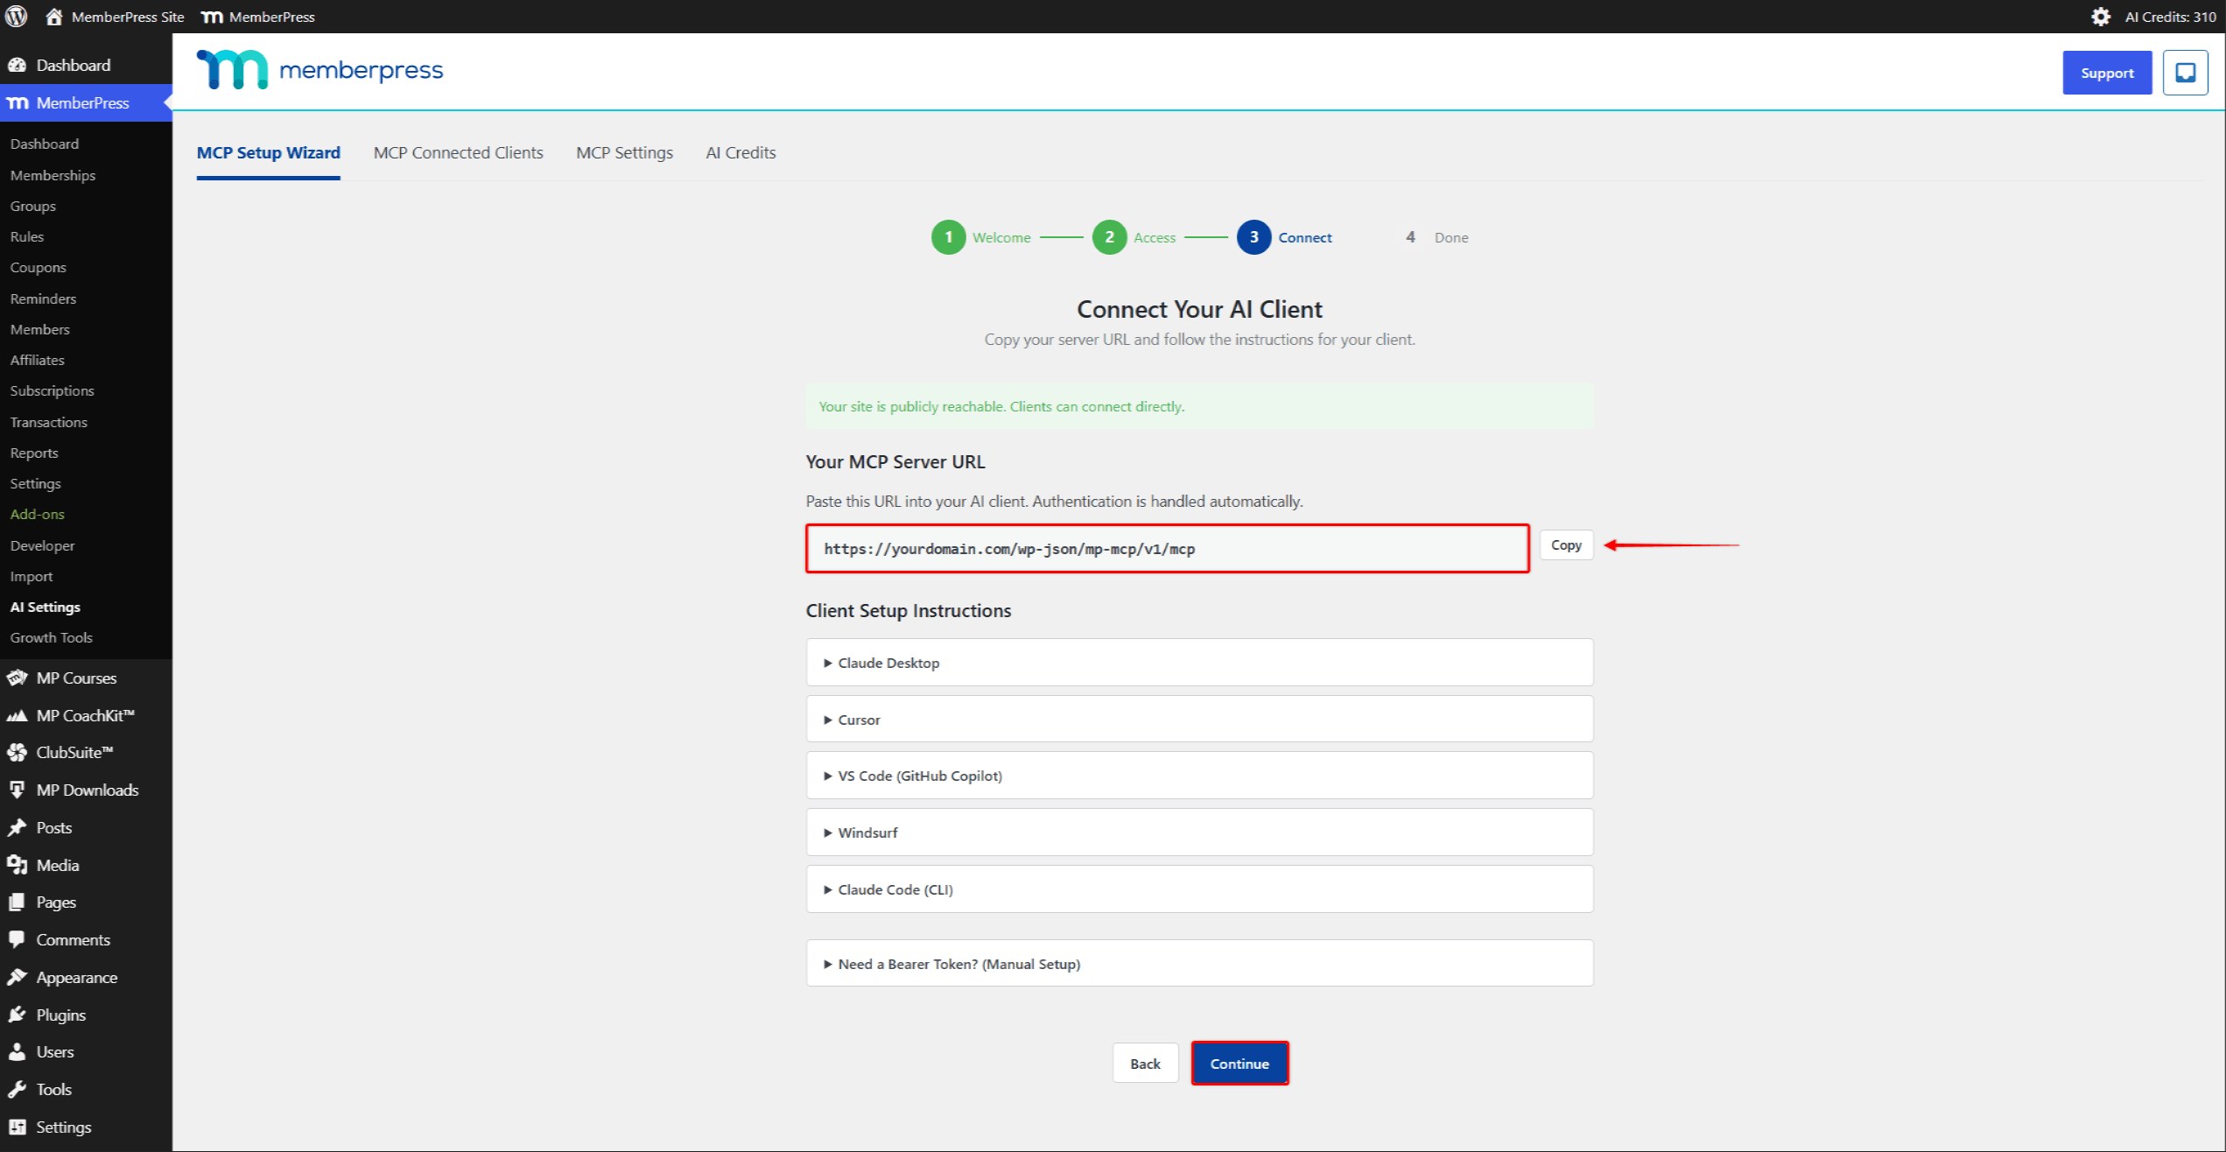The height and width of the screenshot is (1152, 2226).
Task: Expand Claude Desktop setup instructions
Action: [x=1199, y=663]
